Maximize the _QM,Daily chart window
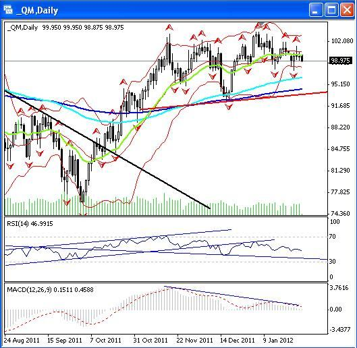Image resolution: width=357 pixels, height=348 pixels. [x=331, y=10]
